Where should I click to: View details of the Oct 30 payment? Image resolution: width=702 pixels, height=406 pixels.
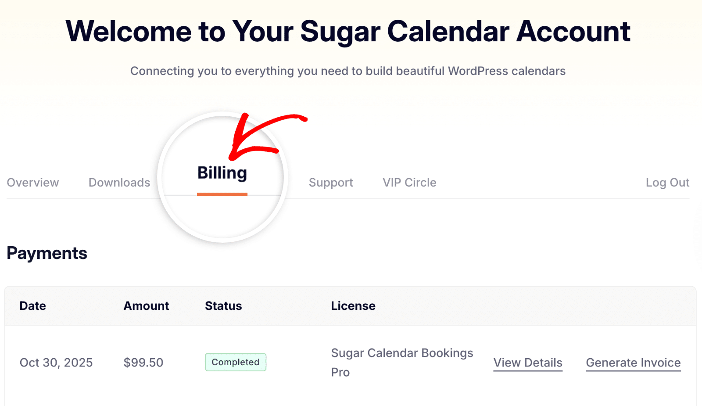(x=528, y=363)
